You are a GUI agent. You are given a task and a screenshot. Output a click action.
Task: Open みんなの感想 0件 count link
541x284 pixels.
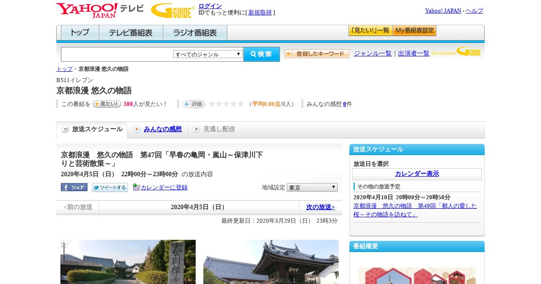click(344, 104)
